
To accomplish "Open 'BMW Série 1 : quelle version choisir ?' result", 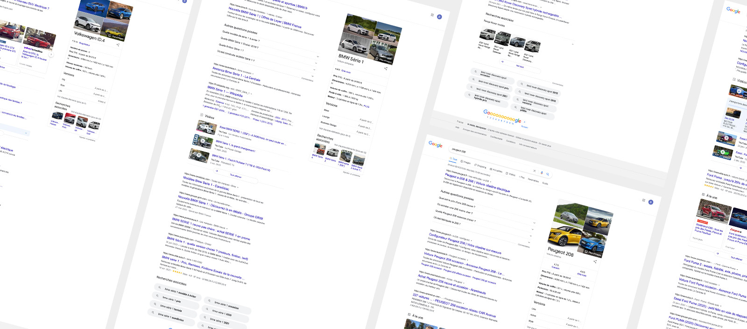I will [207, 248].
